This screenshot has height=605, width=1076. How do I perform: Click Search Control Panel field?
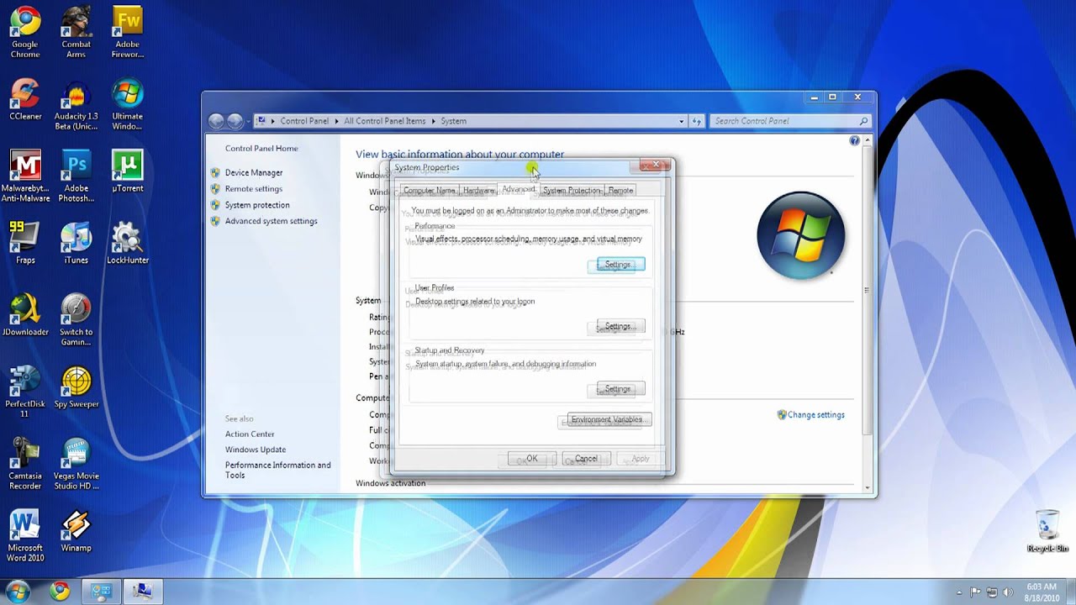[790, 121]
